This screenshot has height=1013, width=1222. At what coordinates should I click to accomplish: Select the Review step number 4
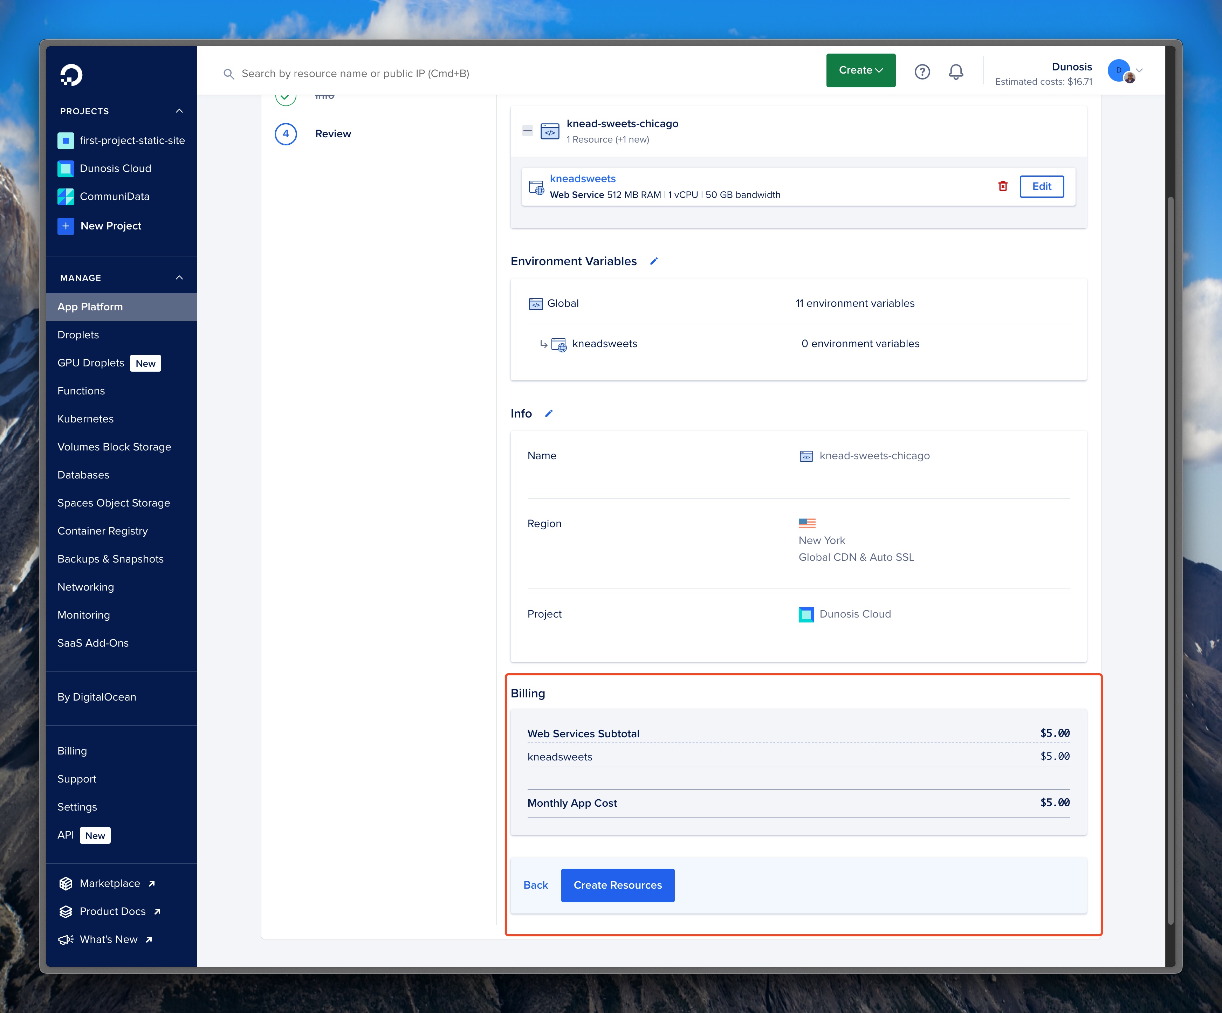pos(286,134)
